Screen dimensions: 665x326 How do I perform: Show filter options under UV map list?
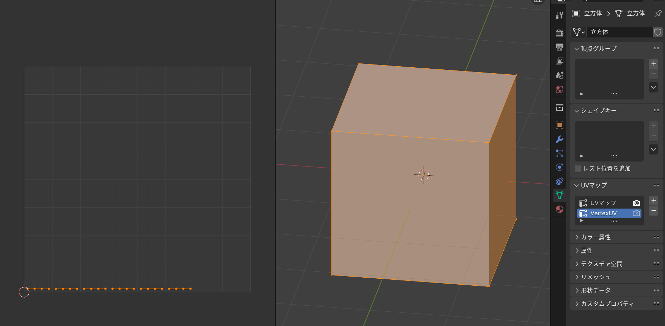tap(582, 221)
